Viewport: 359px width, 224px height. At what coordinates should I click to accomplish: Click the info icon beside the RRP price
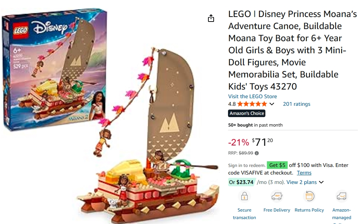pos(257,153)
